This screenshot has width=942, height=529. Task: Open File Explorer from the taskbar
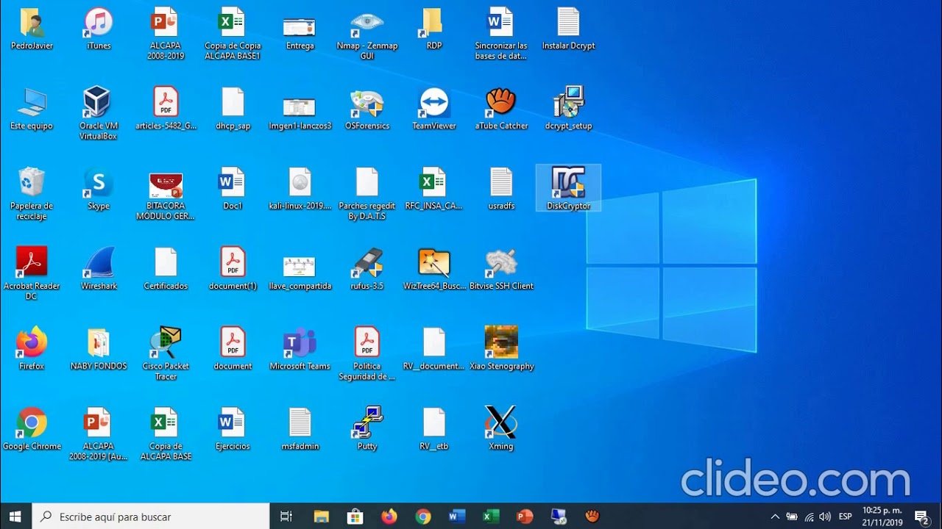pos(321,517)
